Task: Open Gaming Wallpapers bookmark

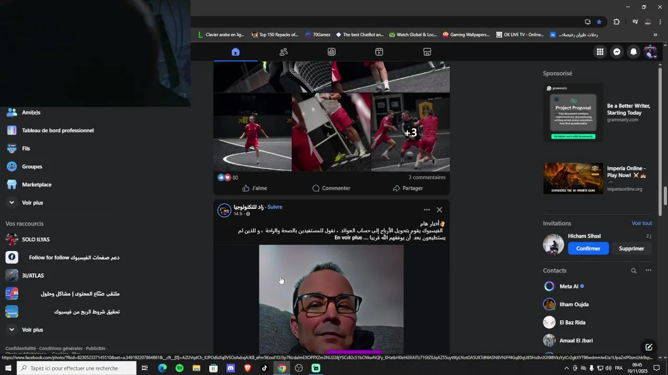Action: (466, 35)
